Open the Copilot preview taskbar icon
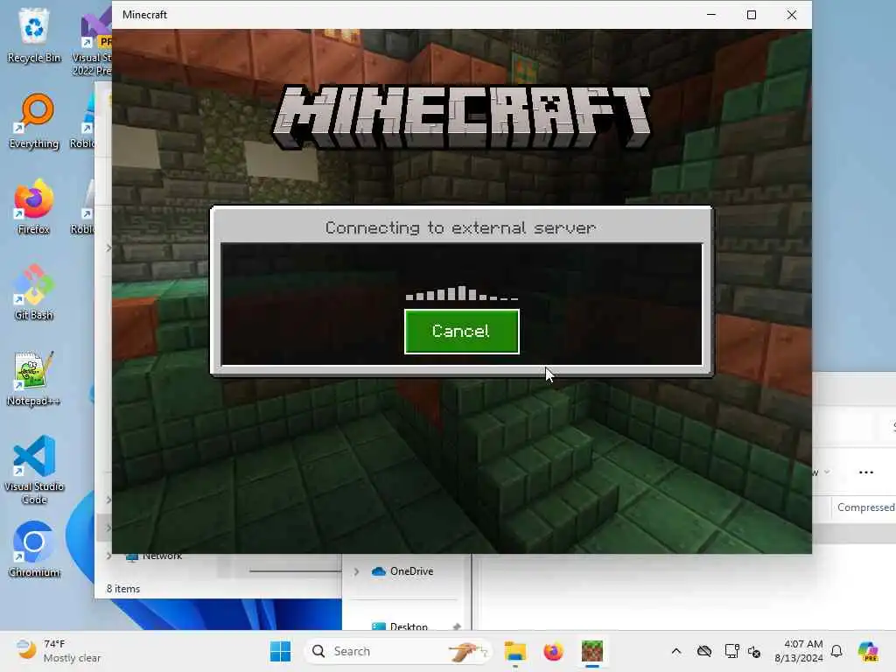The height and width of the screenshot is (672, 896). point(867,651)
